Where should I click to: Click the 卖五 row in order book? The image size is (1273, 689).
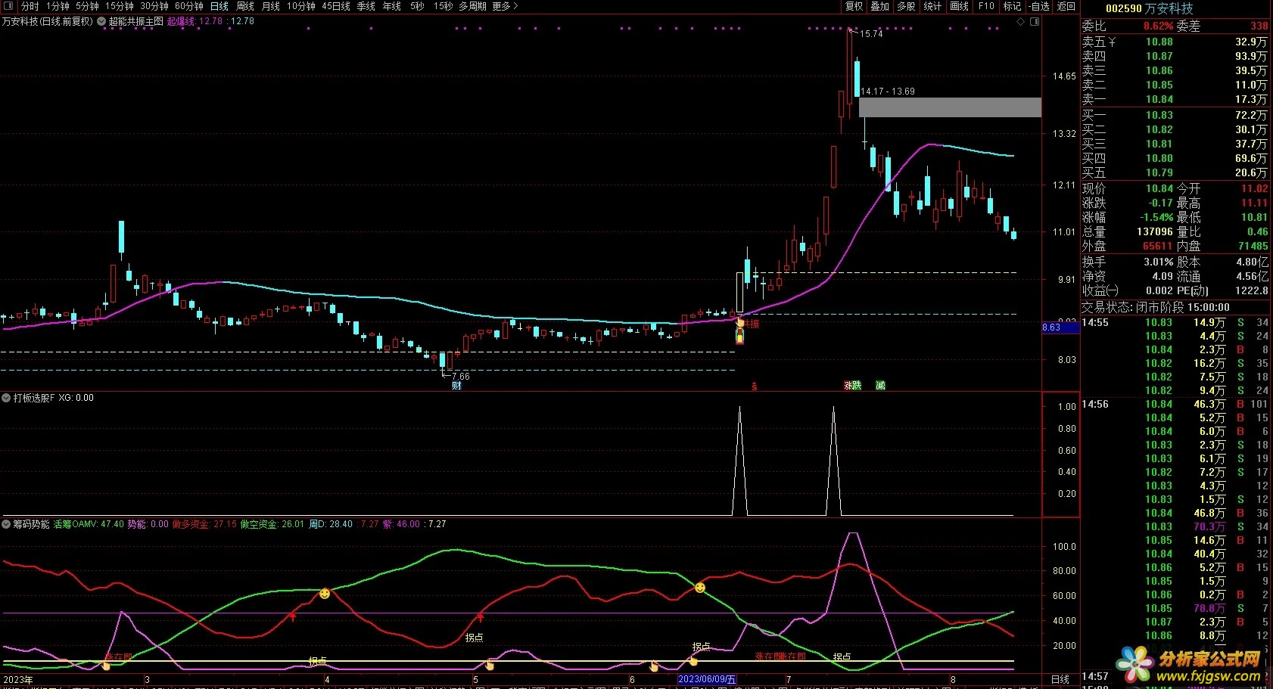1175,42
